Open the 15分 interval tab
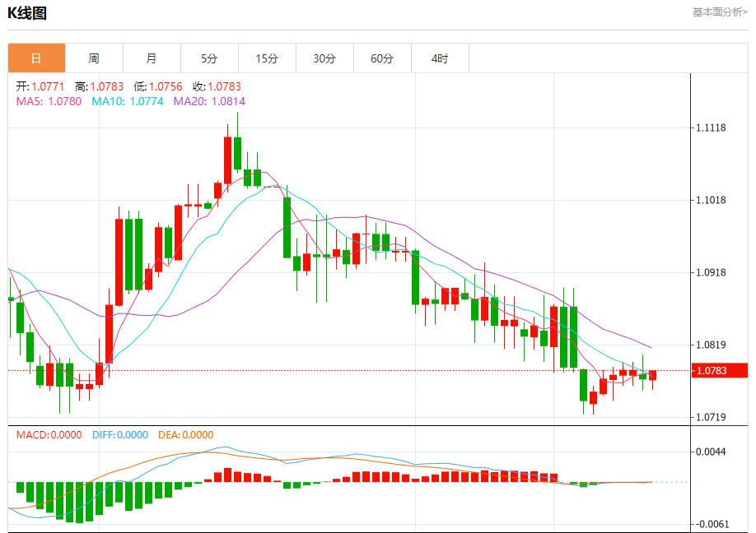Viewport: 756px width, 533px height. [x=267, y=58]
